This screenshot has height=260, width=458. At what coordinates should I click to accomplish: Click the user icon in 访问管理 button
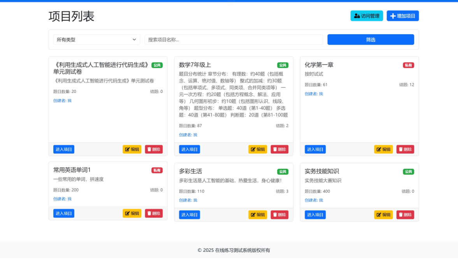point(357,16)
